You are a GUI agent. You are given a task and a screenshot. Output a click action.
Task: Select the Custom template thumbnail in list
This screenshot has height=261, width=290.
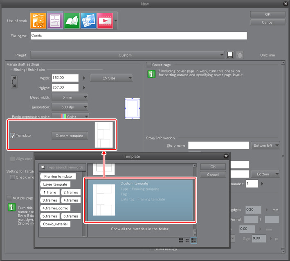104,200
